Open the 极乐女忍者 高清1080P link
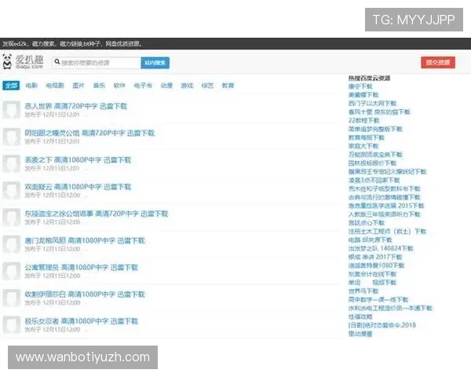Screen dimensions: 471x377 pos(81,321)
